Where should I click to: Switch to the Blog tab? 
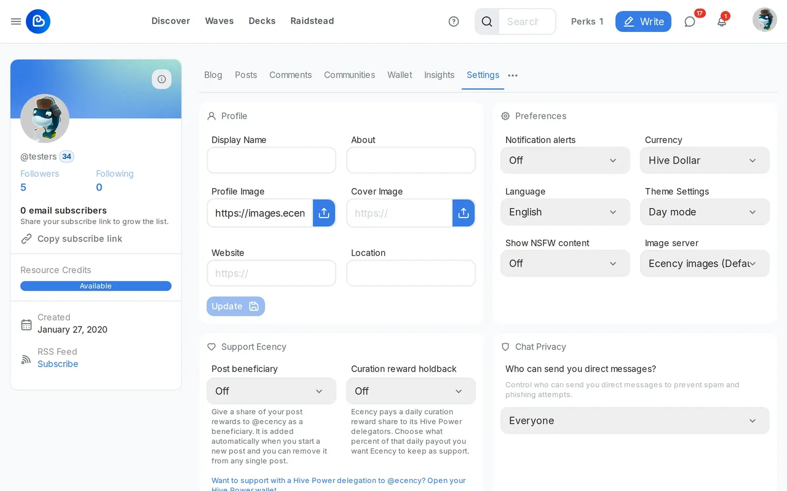coord(213,75)
